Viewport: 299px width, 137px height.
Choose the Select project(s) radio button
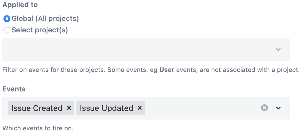tap(7, 30)
